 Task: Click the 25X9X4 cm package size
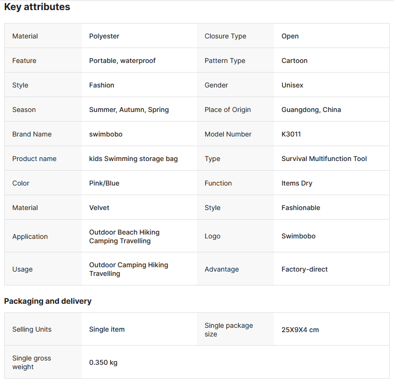[x=300, y=330]
